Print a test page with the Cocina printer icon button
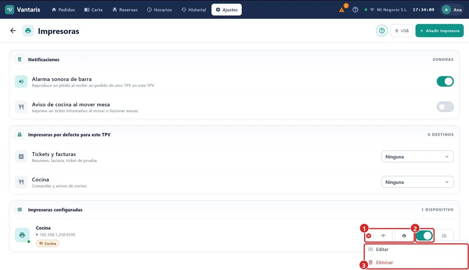Image resolution: width=469 pixels, height=270 pixels. (x=404, y=236)
